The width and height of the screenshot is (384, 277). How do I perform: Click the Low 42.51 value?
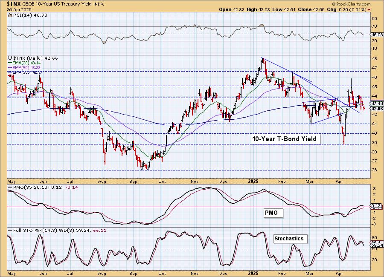pyautogui.click(x=284, y=9)
